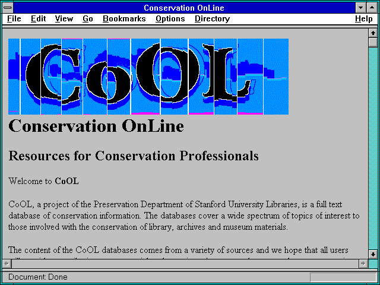Viewport: 380px width, 285px height.
Task: Click the horizontal scrollbar left arrow
Action: coord(7,264)
